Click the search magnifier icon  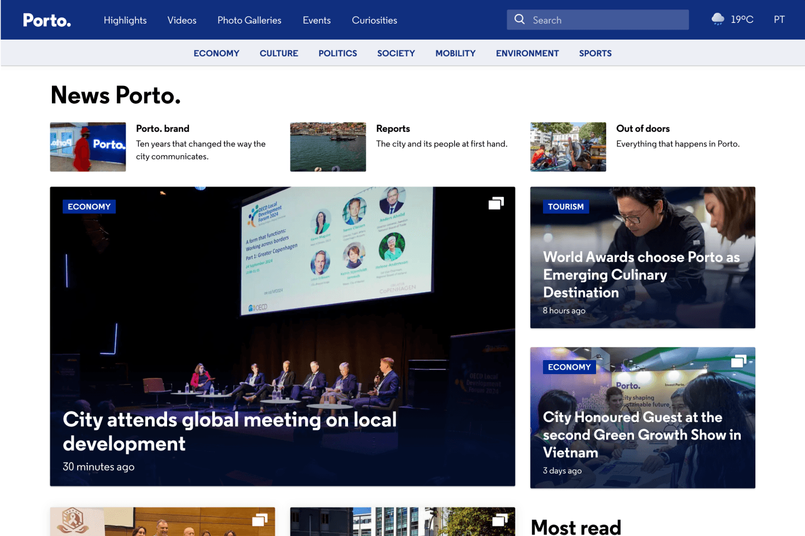[x=520, y=20]
